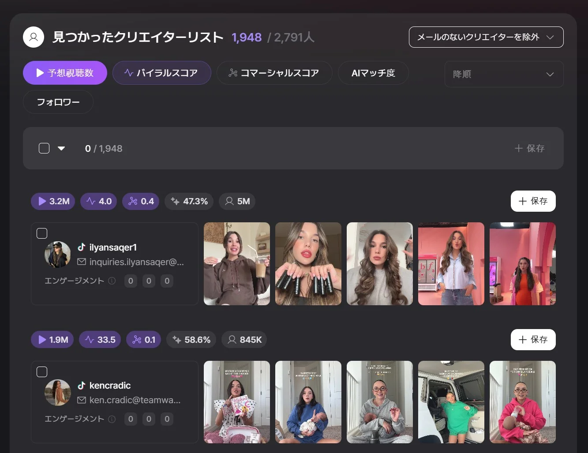Click the commercial score icon on the 0.4 badge
Image resolution: width=588 pixels, height=453 pixels.
click(x=132, y=201)
